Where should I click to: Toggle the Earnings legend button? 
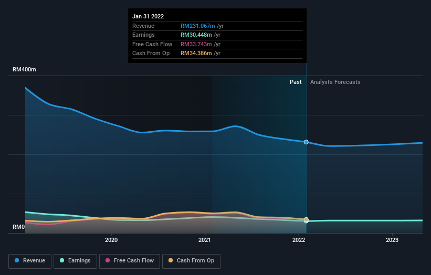75,261
